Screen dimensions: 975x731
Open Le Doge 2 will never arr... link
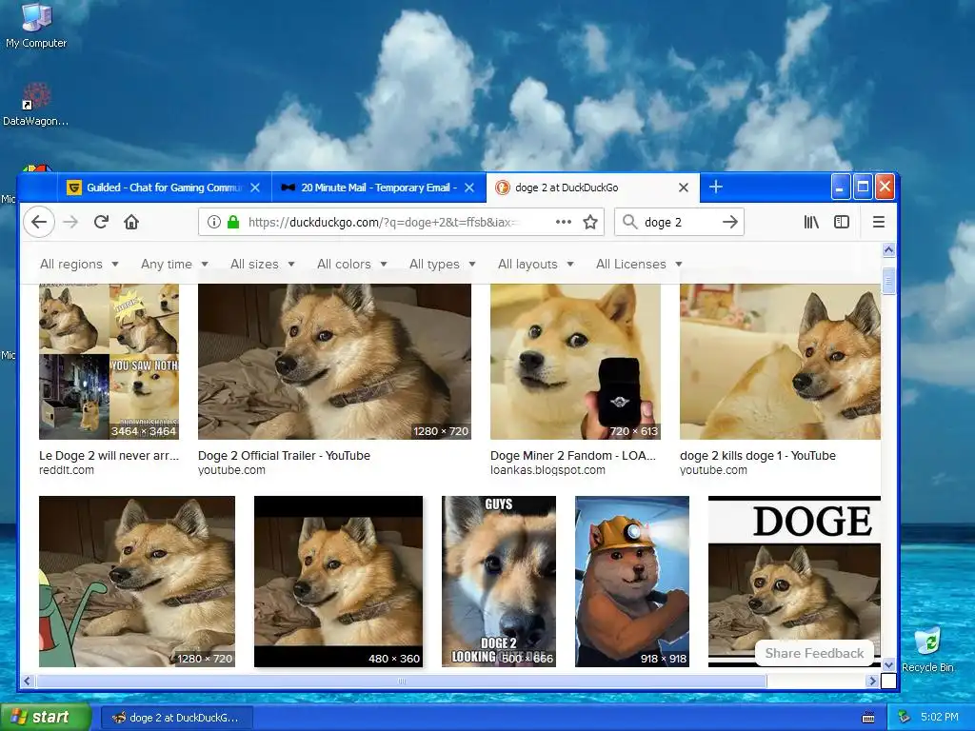click(x=109, y=456)
